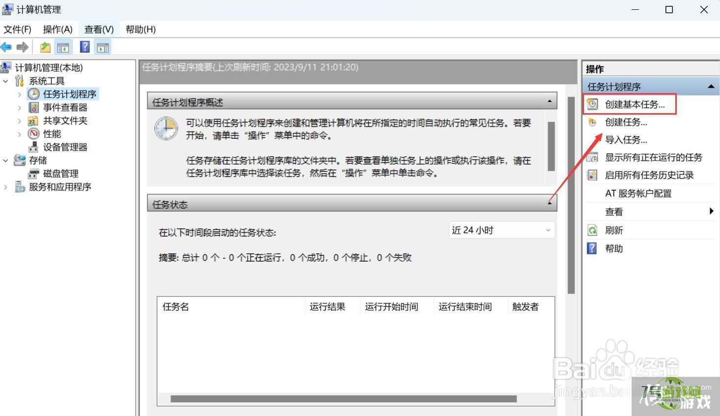Click the 设备管理器 icon in tree

(x=34, y=147)
